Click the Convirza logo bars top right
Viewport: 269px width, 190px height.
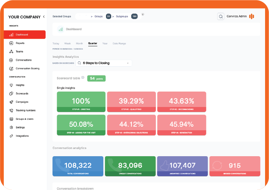[x=252, y=16]
